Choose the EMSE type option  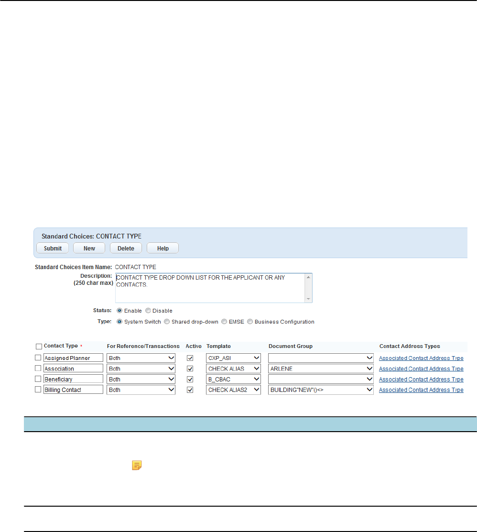click(x=224, y=322)
